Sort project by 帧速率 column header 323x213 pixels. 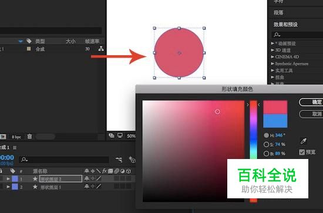[x=92, y=41]
